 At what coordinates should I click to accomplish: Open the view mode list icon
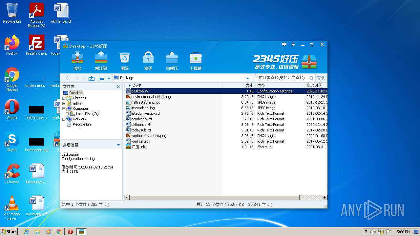click(x=101, y=78)
